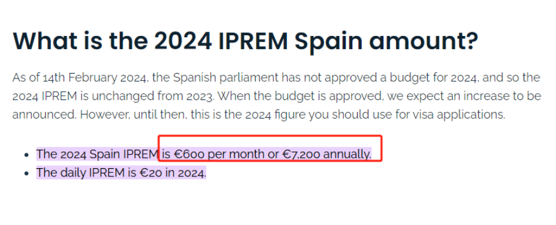The image size is (556, 225).
Task: Click the '€7,200 annually' figure
Action: tap(326, 154)
